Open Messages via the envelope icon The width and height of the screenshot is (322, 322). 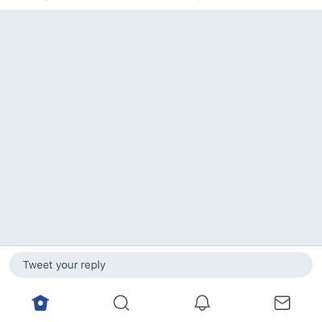pos(283,303)
